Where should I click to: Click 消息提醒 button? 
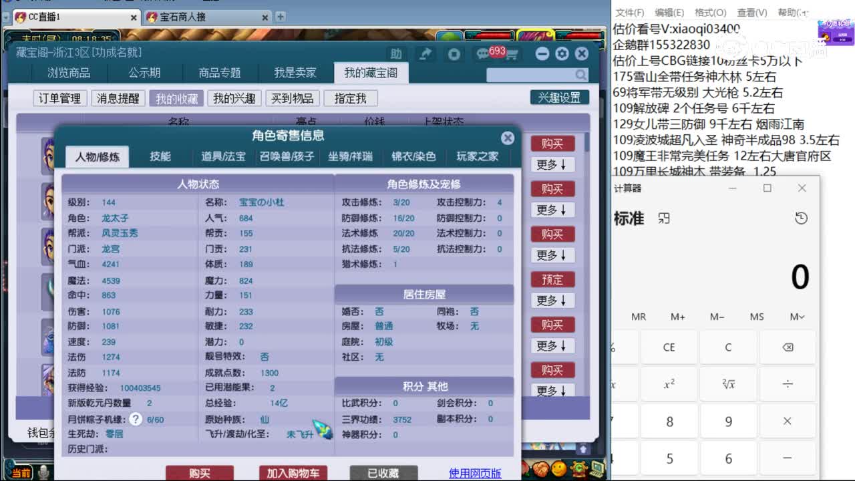[x=118, y=98]
